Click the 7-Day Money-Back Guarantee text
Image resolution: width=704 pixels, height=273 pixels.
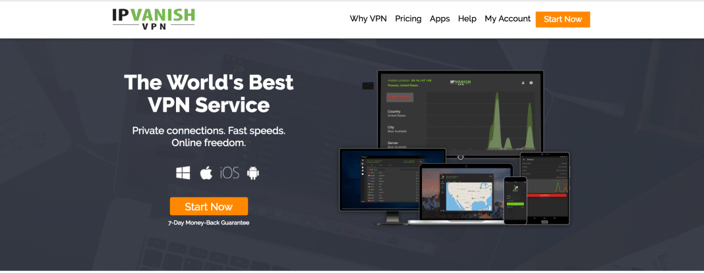pos(209,223)
